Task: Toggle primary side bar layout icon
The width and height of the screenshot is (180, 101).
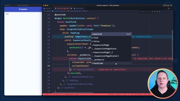Action: (164, 5)
